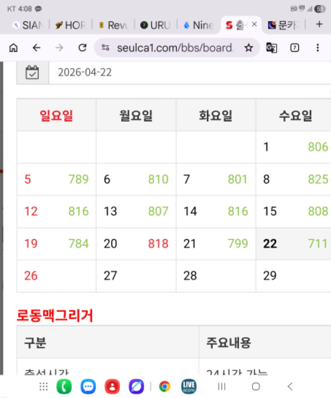This screenshot has height=398, width=331.
Task: Click the site info icon in address bar
Action: (106, 48)
